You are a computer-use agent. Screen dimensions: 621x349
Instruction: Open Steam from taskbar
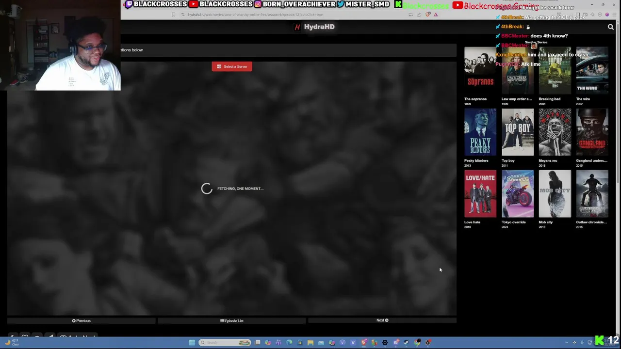point(406,343)
